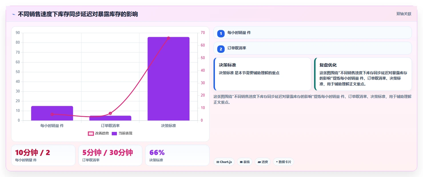Screen dimensions: 423x177
Task: Click the 5分钟 / 30分钟 stat value
Action: coord(107,153)
